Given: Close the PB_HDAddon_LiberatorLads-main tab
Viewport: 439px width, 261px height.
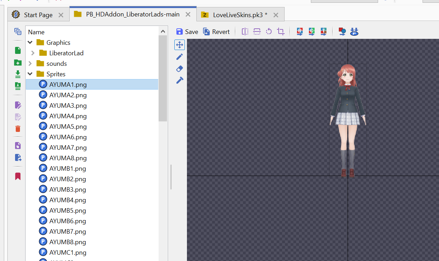Looking at the screenshot, I should click(188, 14).
